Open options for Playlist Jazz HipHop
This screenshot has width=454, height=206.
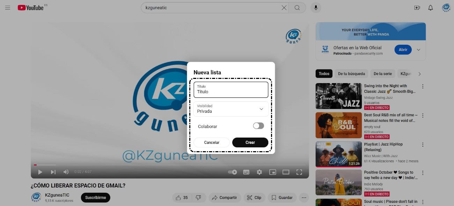point(423,145)
